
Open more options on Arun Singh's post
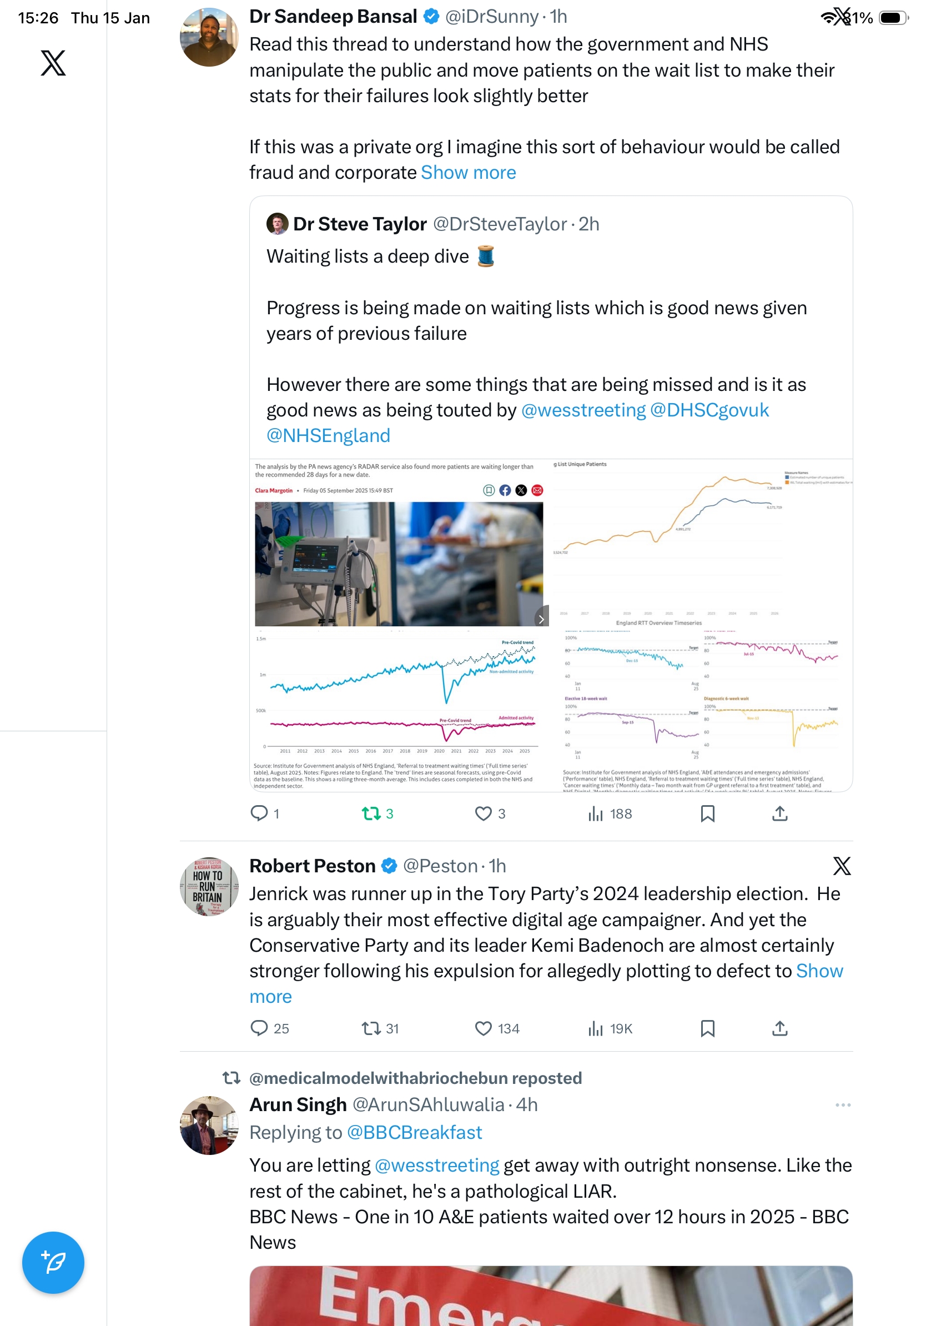click(842, 1105)
